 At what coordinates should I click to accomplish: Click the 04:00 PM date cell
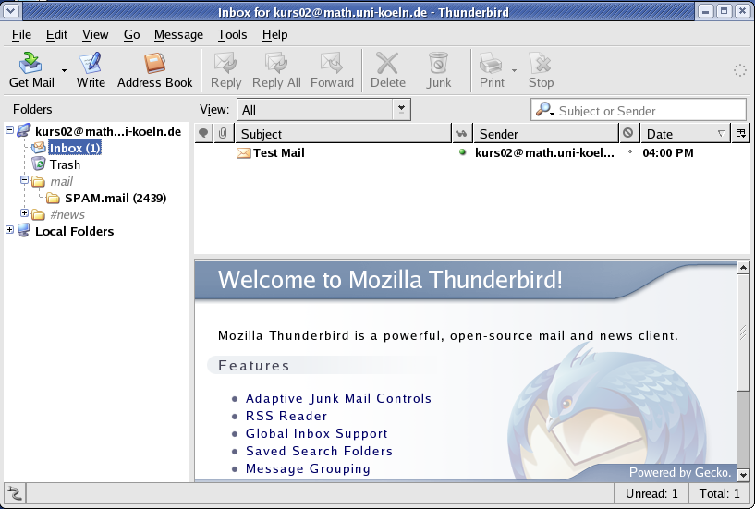[x=668, y=153]
